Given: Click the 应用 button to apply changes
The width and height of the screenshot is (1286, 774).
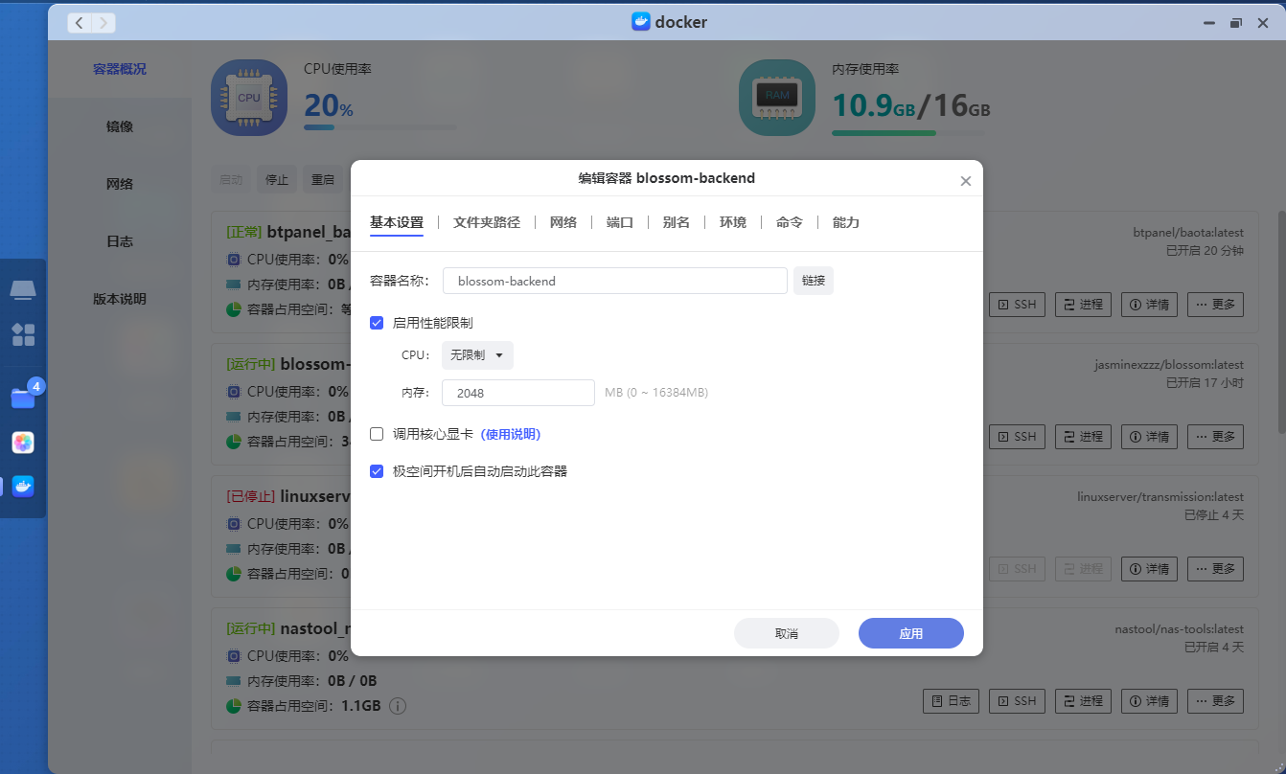Looking at the screenshot, I should coord(910,634).
